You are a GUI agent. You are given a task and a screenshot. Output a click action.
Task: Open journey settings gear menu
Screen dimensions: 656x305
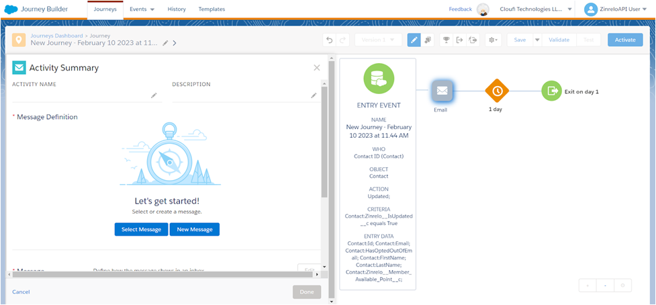[494, 40]
